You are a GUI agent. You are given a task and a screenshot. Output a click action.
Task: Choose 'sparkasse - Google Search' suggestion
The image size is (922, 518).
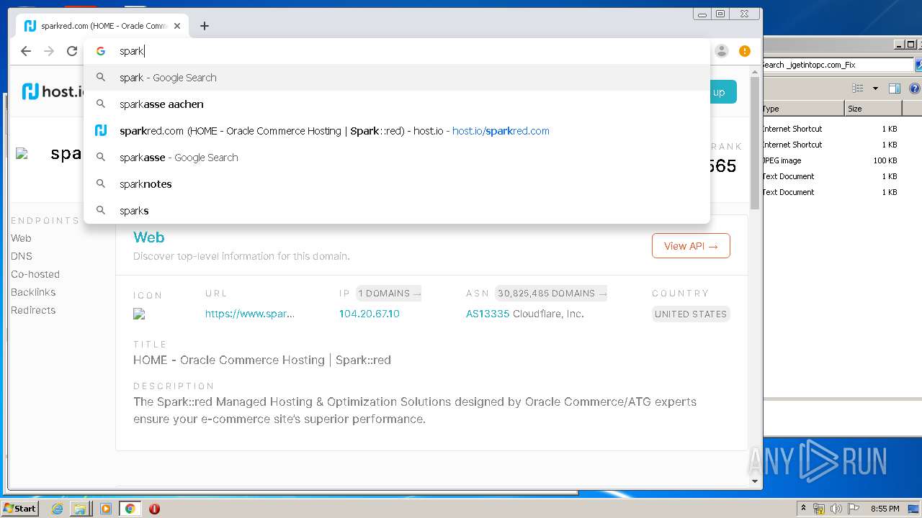coord(397,158)
